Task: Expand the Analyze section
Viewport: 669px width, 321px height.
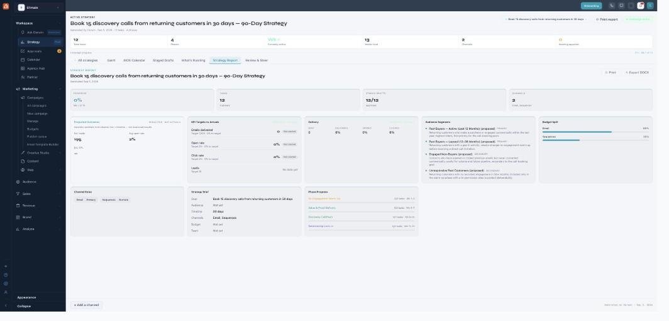Action: 38,229
